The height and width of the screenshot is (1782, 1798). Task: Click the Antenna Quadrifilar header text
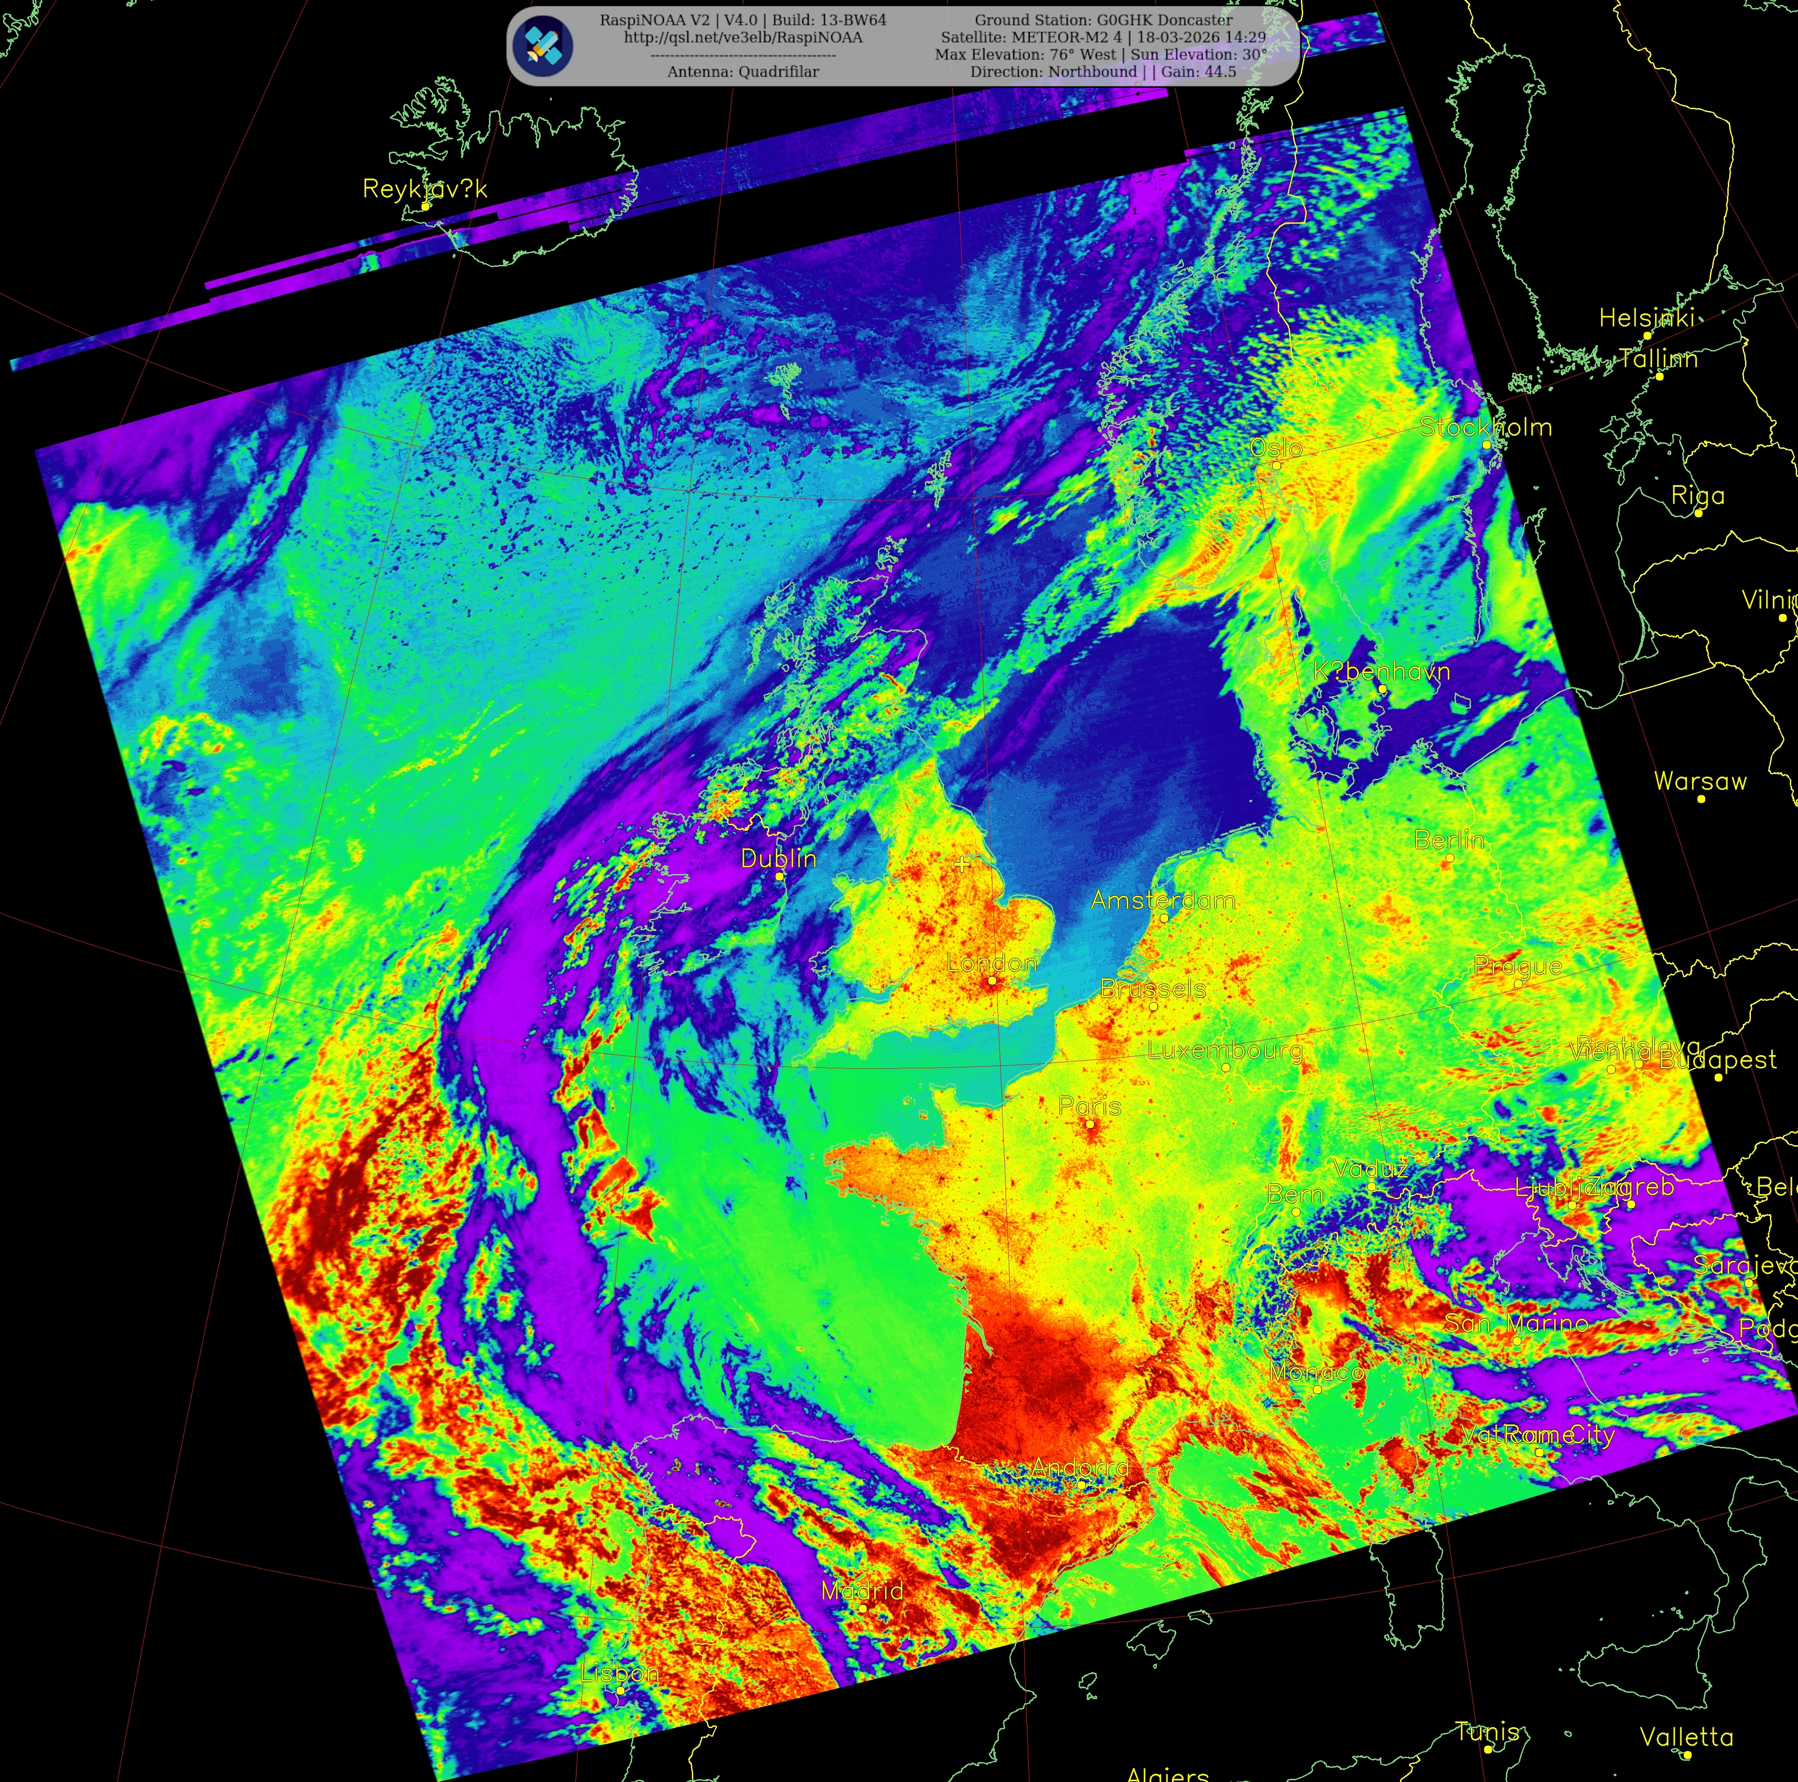point(743,72)
